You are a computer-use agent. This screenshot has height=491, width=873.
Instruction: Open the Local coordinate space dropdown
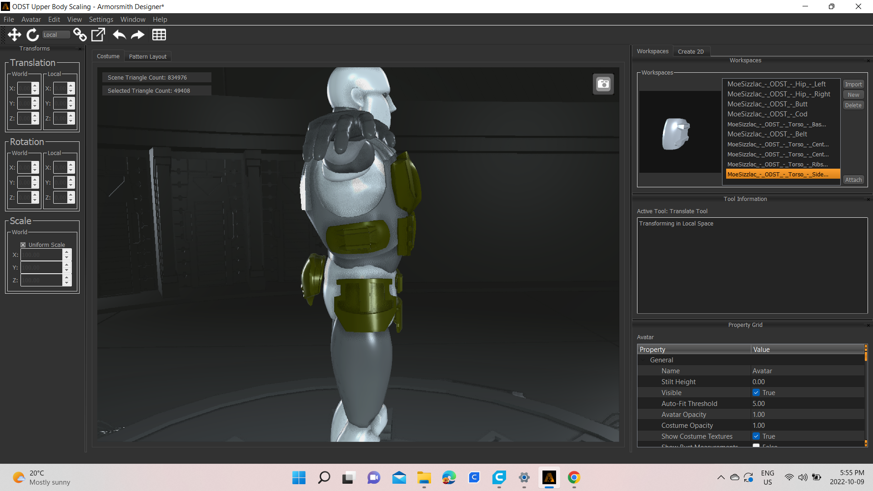point(56,35)
